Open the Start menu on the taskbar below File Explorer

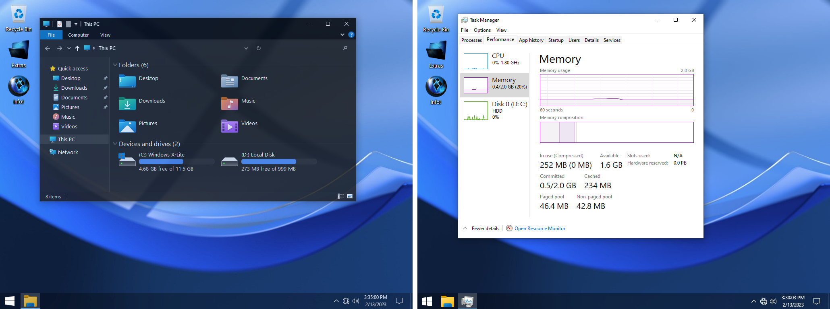(x=10, y=301)
